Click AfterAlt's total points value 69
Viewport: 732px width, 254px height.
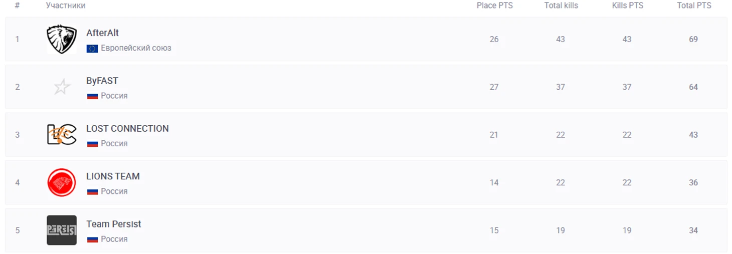pos(693,39)
